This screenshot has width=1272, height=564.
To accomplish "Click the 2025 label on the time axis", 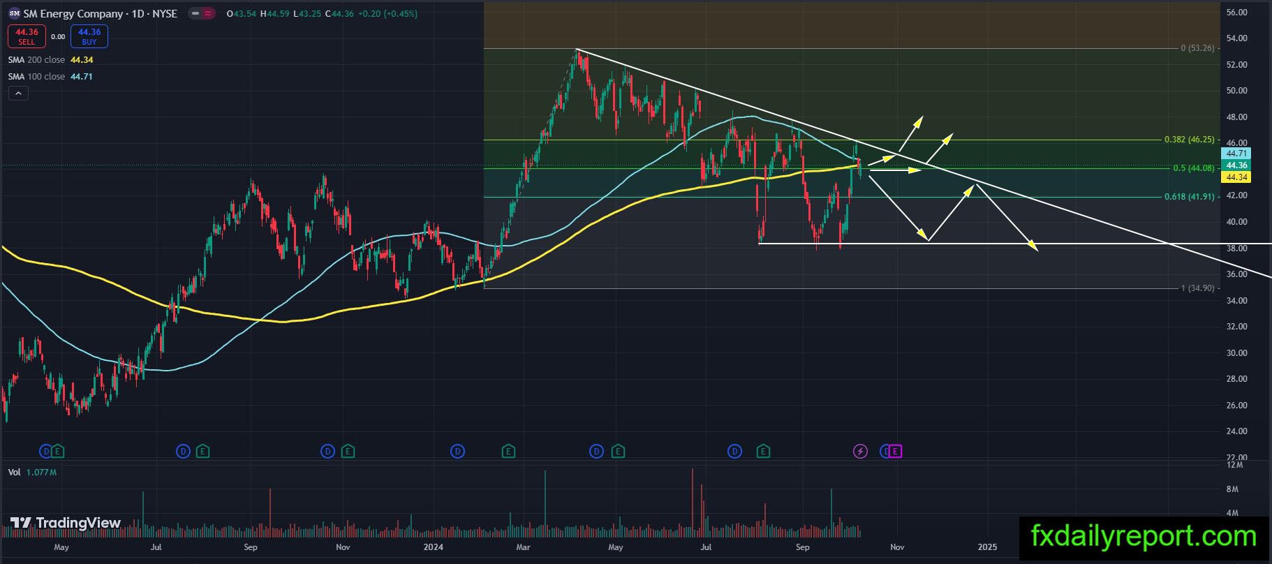I will click(x=987, y=547).
